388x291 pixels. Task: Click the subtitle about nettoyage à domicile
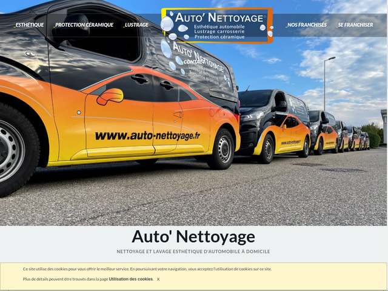[x=193, y=252]
